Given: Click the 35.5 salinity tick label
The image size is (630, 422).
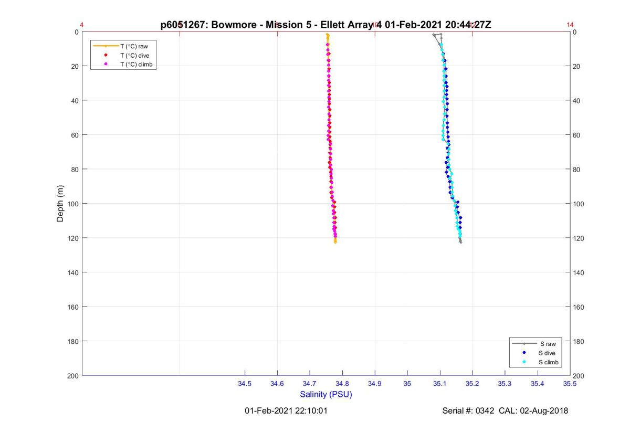Looking at the screenshot, I should point(570,384).
